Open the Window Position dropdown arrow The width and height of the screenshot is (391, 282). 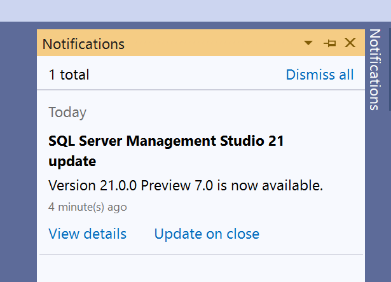pyautogui.click(x=308, y=43)
